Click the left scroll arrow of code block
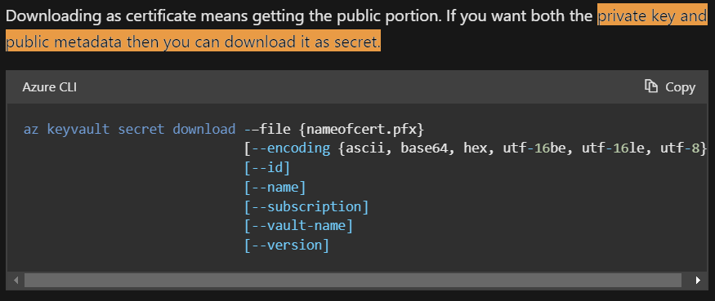The height and width of the screenshot is (301, 715). tap(16, 280)
